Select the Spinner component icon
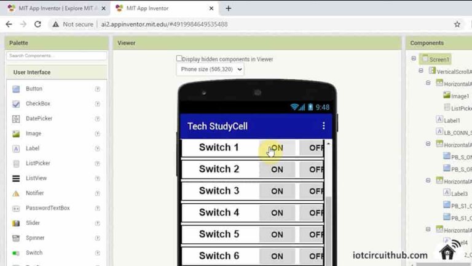472x266 pixels. click(16, 238)
